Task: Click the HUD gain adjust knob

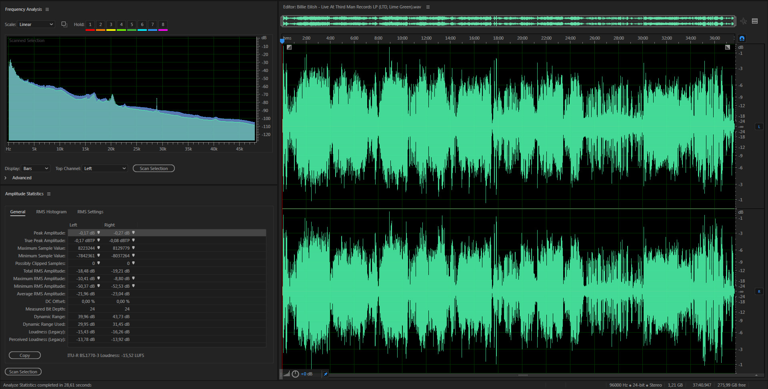Action: 295,374
